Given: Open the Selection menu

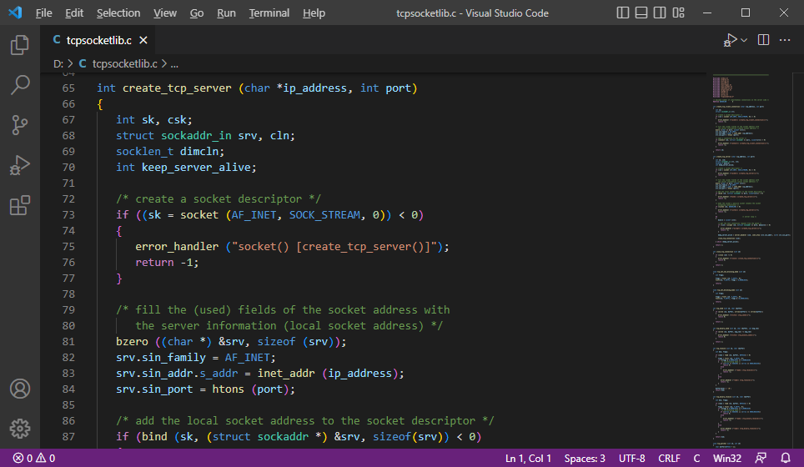Looking at the screenshot, I should point(118,13).
